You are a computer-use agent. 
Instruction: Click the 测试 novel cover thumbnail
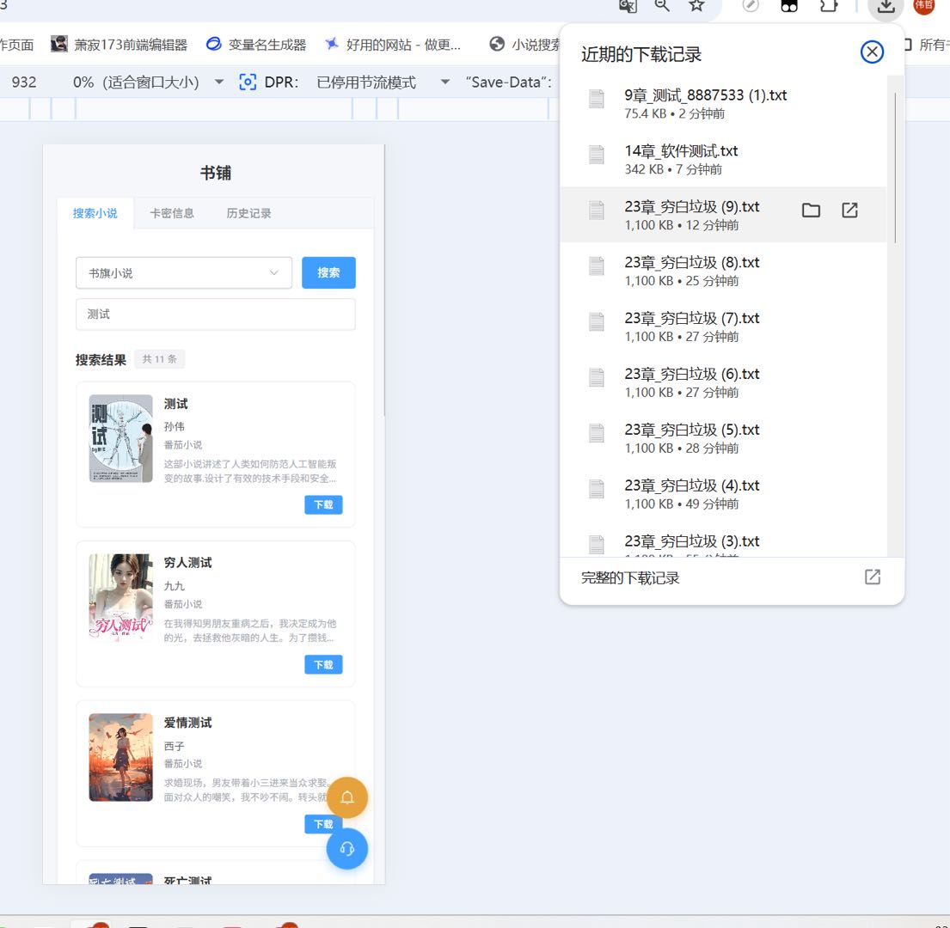(x=120, y=438)
